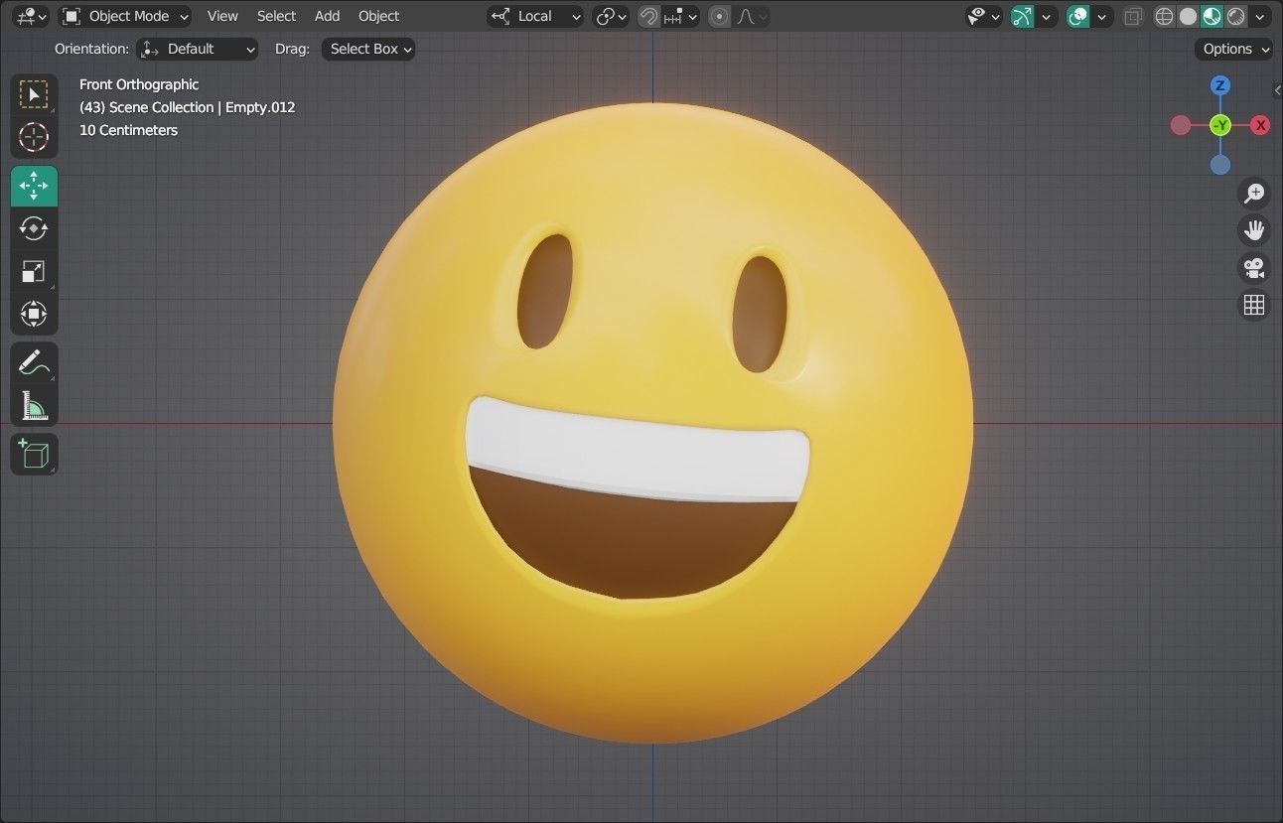The width and height of the screenshot is (1283, 823).
Task: Open the gizmo settings dropdown arrow
Action: pos(1046,16)
